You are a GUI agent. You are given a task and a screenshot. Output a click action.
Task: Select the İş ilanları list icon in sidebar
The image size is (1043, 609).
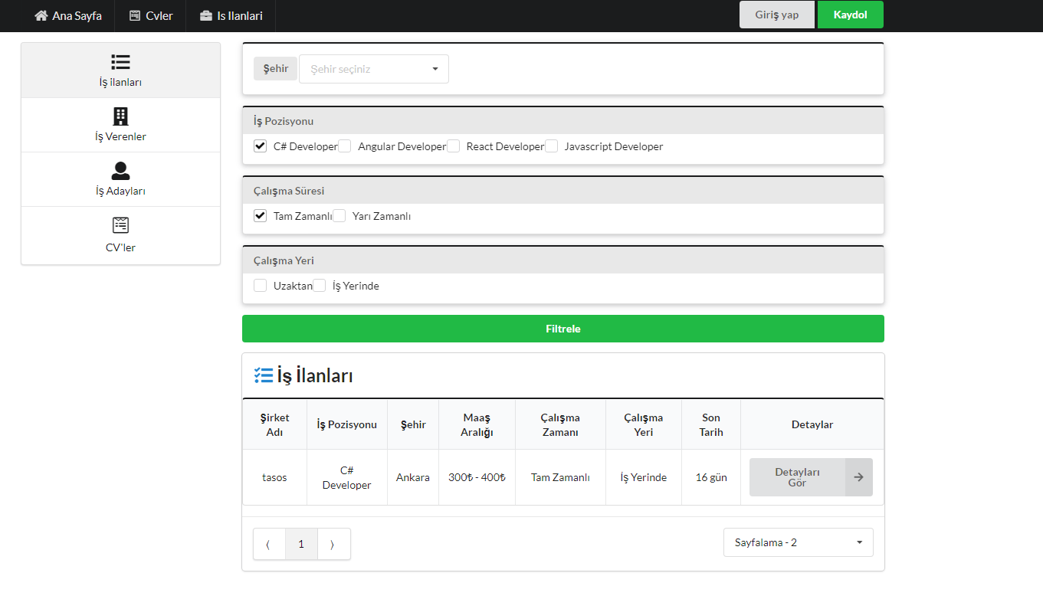(x=120, y=61)
